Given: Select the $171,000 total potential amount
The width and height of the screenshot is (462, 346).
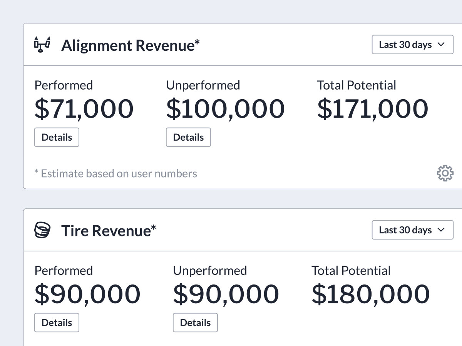Looking at the screenshot, I should click(373, 109).
